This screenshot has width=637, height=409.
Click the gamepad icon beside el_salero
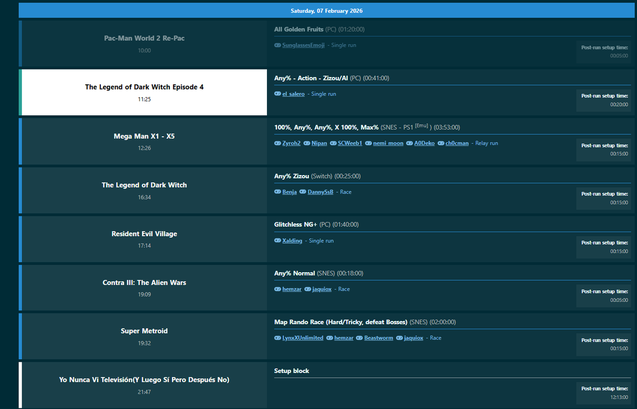[x=278, y=94]
